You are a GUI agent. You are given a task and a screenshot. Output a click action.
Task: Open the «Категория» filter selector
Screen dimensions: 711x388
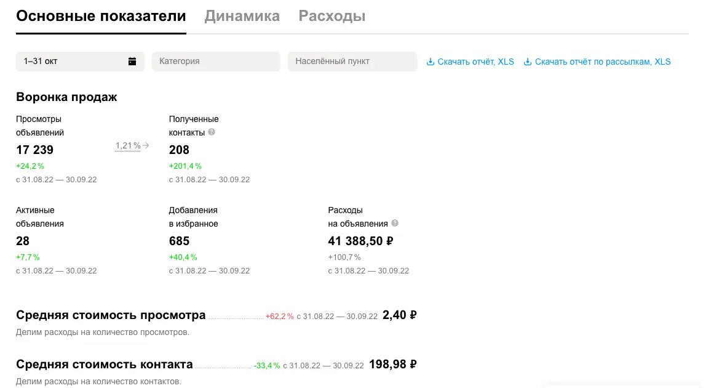click(216, 61)
